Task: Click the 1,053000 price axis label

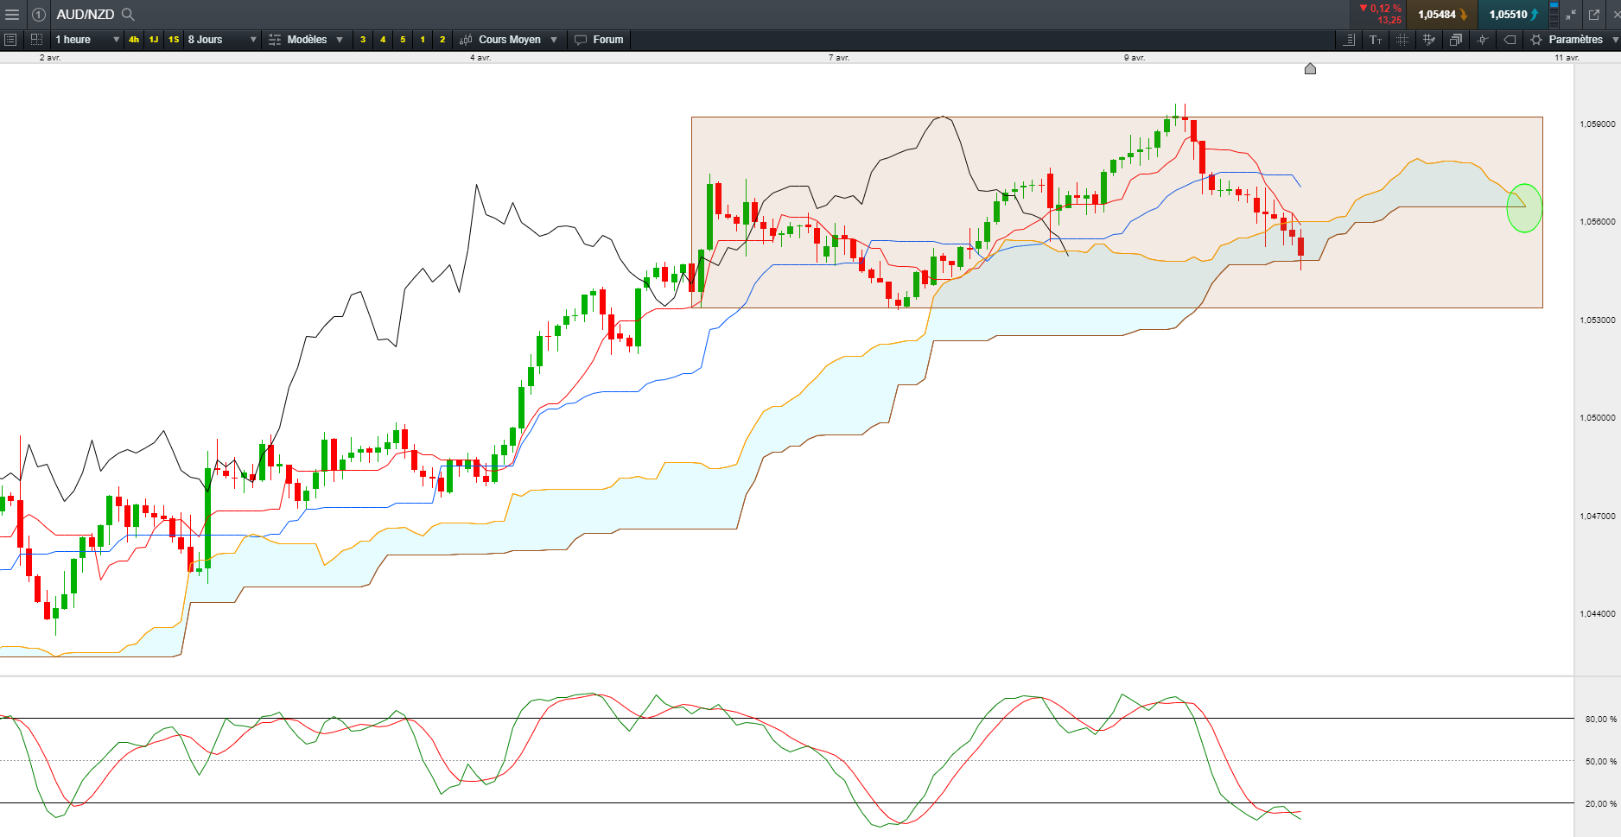Action: [x=1598, y=320]
